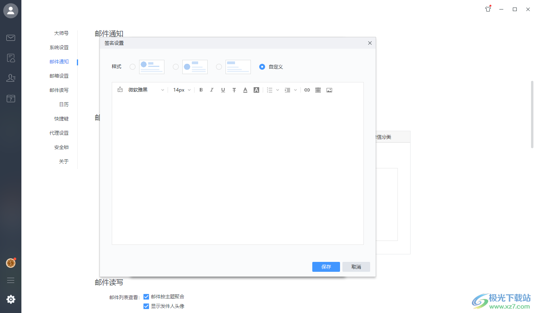Click the settings gear icon in sidebar
Viewport: 535px width, 313px height.
[11, 300]
